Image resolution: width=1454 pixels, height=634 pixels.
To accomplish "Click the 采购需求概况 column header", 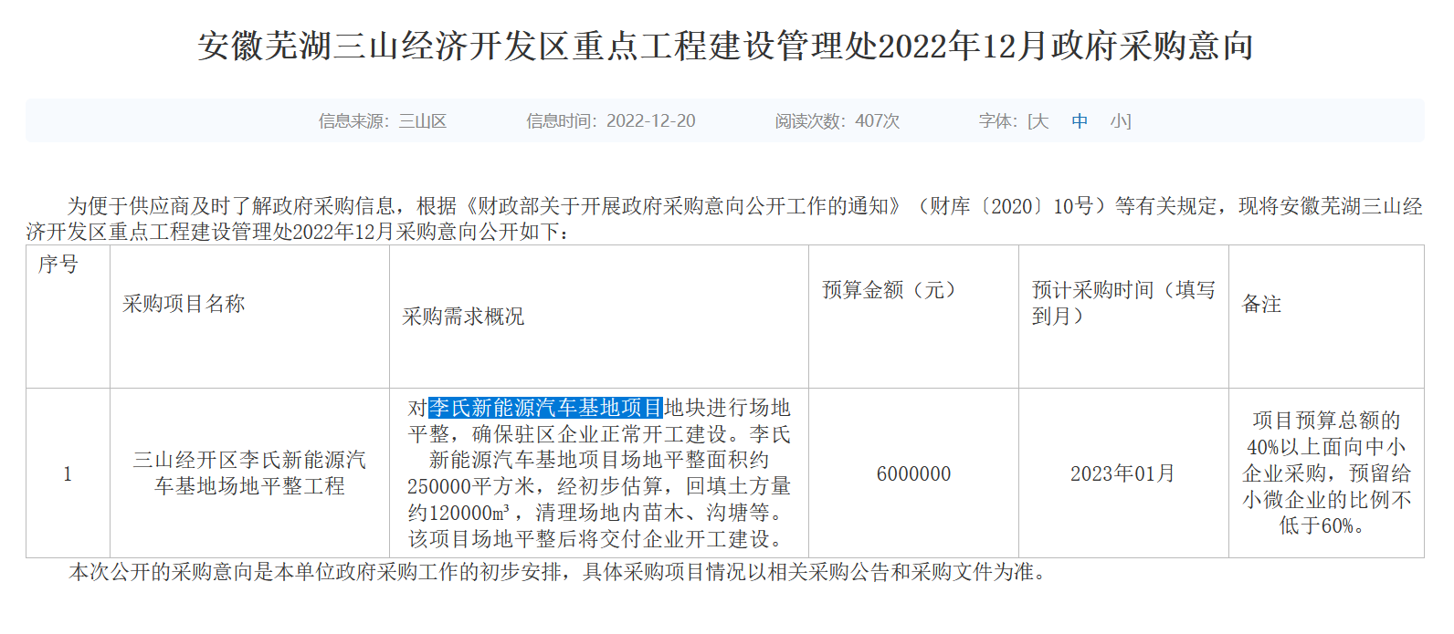I will click(463, 317).
